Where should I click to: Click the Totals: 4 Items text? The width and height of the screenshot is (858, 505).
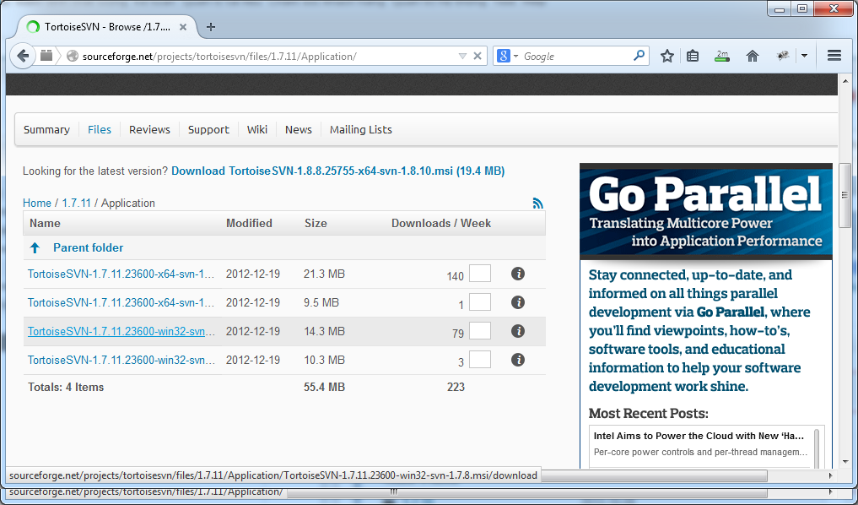pyautogui.click(x=66, y=387)
